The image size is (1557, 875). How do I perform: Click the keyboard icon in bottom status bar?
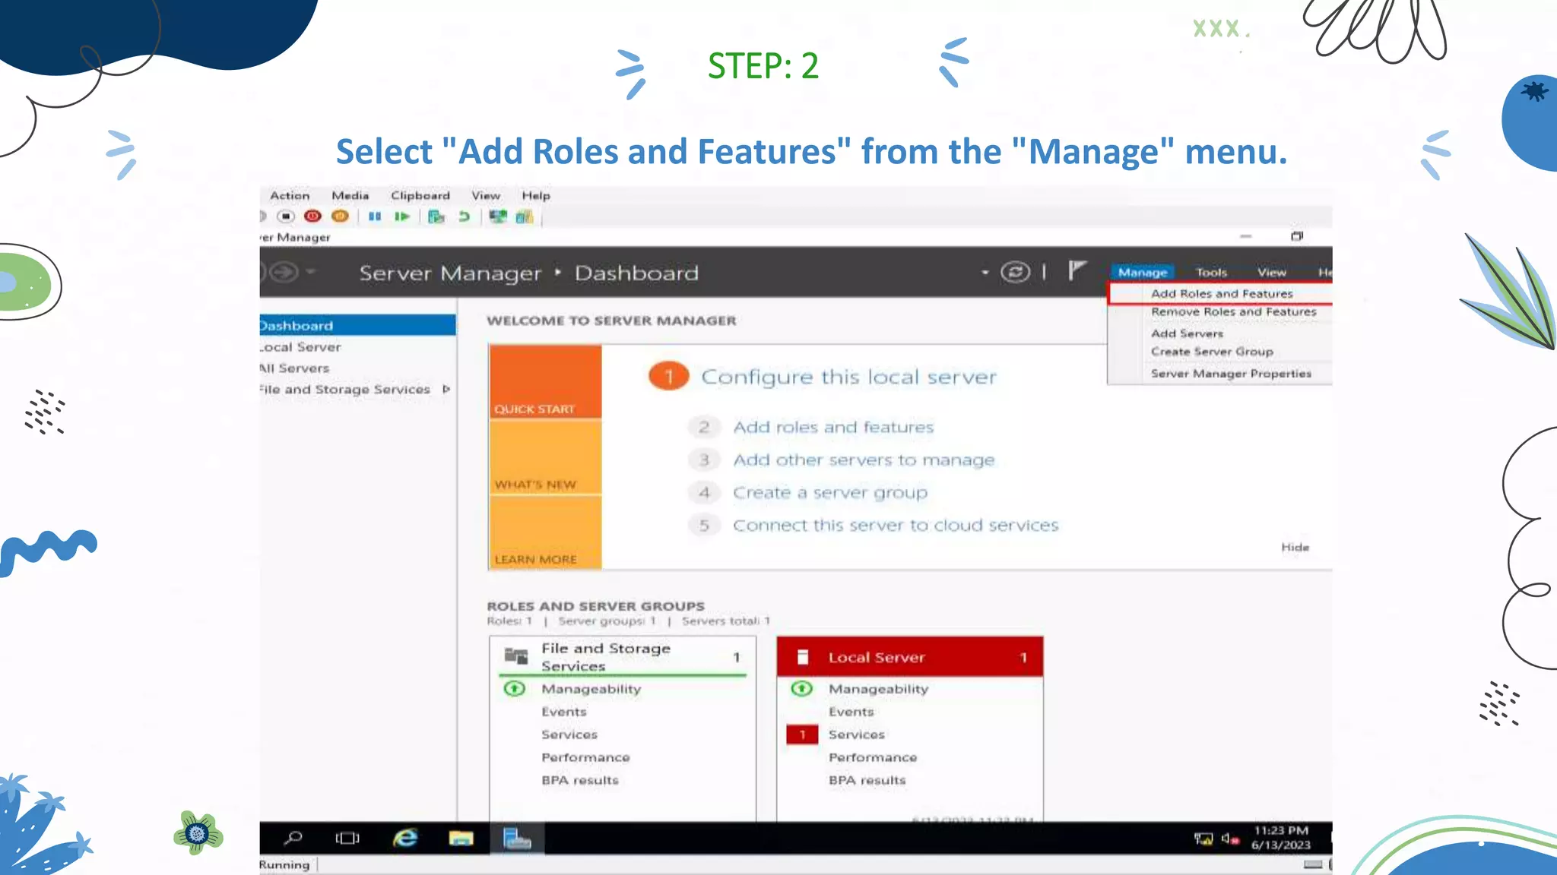coord(1313,864)
